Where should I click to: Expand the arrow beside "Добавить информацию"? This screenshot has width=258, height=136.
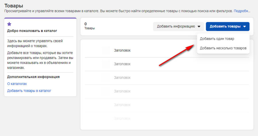pos(199,27)
